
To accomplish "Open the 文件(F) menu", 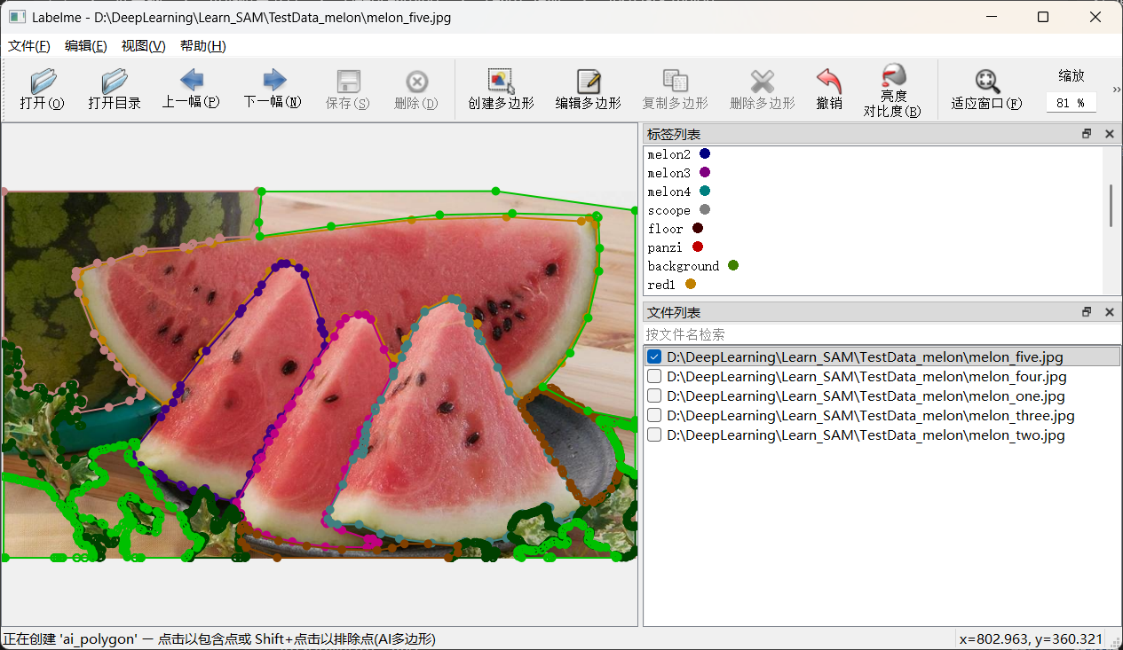I will click(x=29, y=46).
